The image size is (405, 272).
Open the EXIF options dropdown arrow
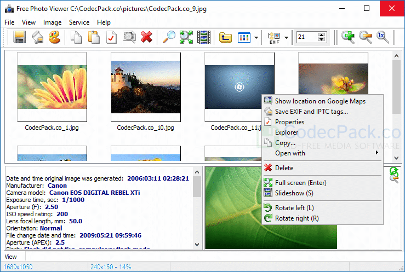tap(286, 38)
